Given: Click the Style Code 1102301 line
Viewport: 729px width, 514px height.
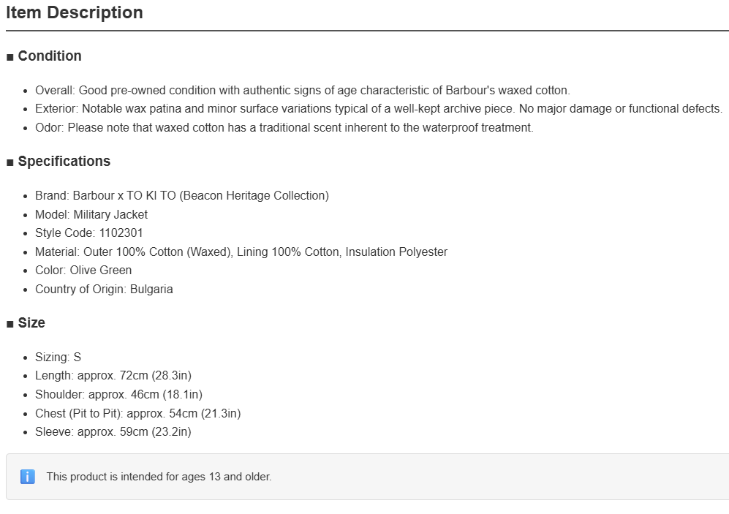Looking at the screenshot, I should coord(88,233).
